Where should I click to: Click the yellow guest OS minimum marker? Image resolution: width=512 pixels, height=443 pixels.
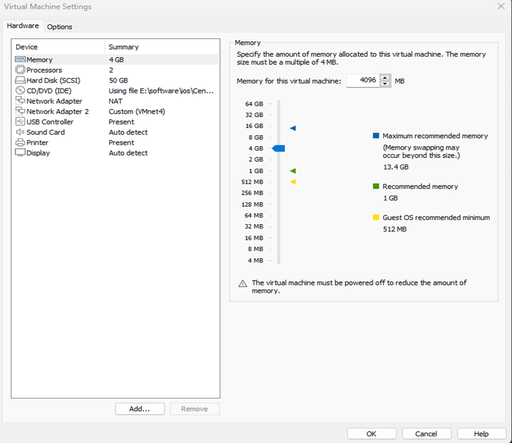click(x=292, y=182)
